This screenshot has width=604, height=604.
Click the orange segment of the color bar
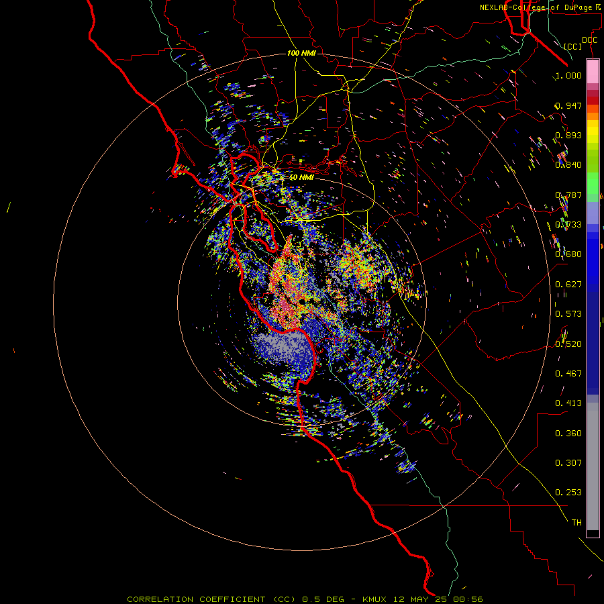(593, 116)
